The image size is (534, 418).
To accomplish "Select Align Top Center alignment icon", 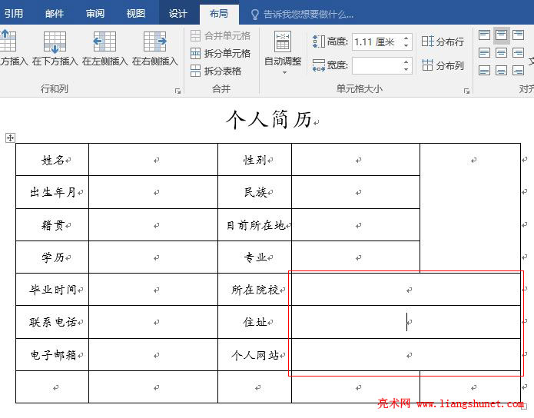I will [x=501, y=35].
